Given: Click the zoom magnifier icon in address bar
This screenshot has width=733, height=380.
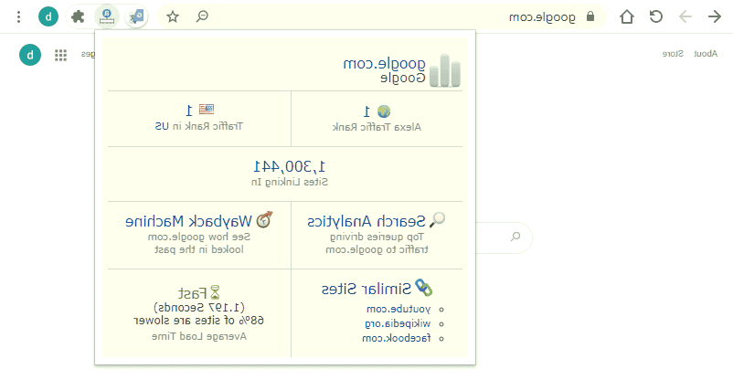Looking at the screenshot, I should [x=202, y=16].
